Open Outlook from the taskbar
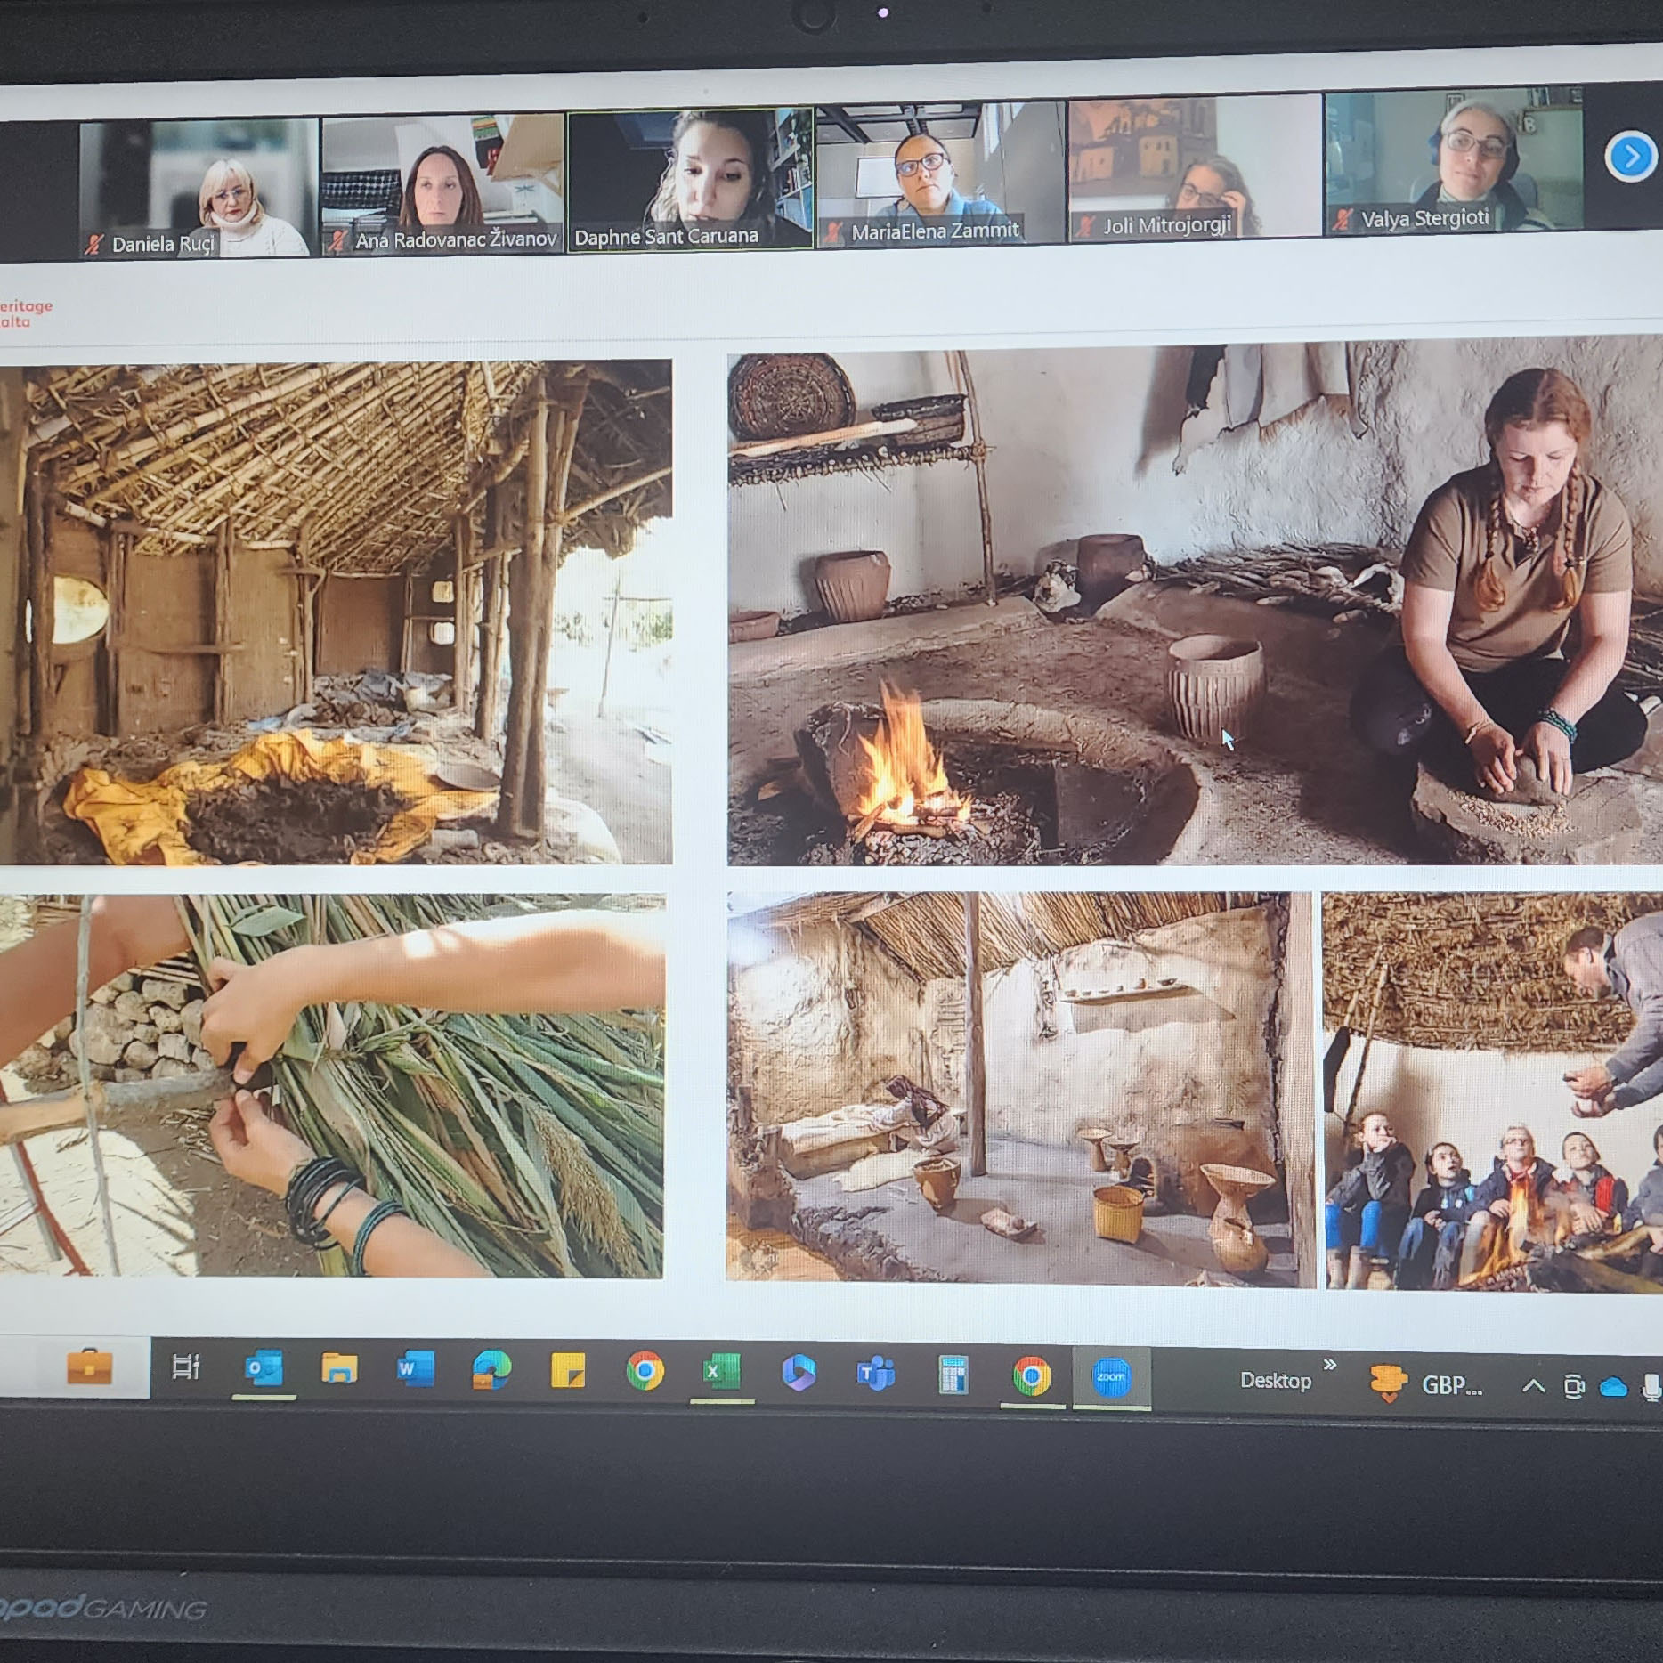 pos(264,1368)
